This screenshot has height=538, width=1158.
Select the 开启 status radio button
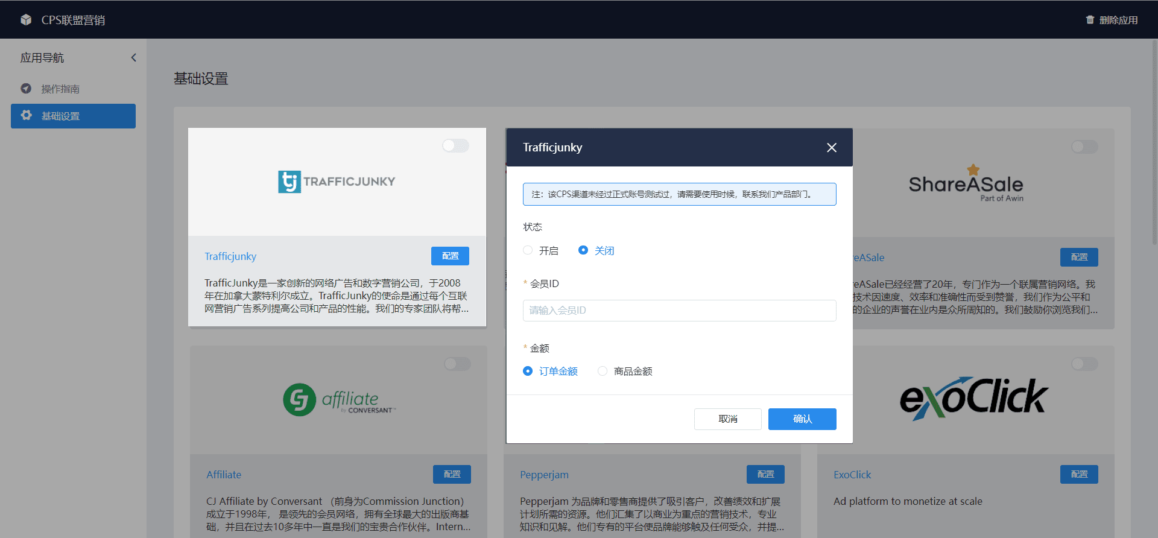[528, 250]
